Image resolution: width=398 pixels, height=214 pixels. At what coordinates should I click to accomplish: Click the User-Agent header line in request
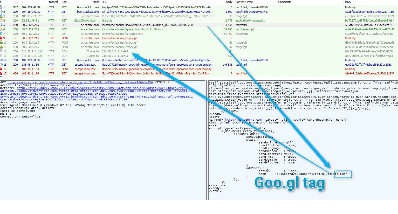click(73, 105)
